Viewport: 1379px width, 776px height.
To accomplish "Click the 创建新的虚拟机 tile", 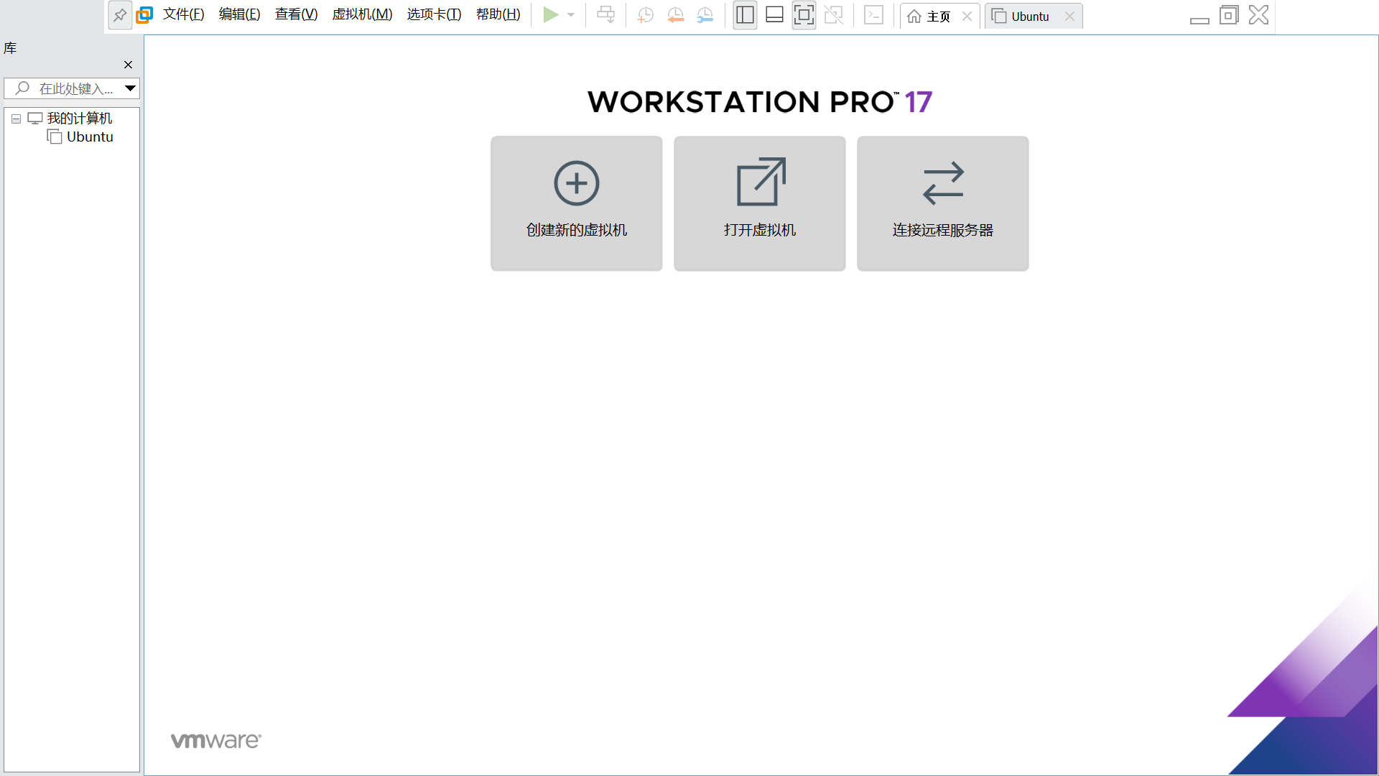I will 576,203.
